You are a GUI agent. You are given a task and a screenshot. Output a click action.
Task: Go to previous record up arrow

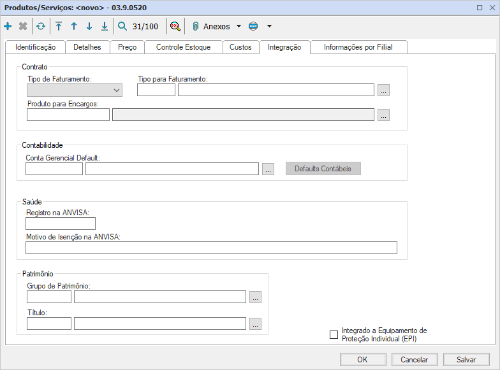click(74, 27)
